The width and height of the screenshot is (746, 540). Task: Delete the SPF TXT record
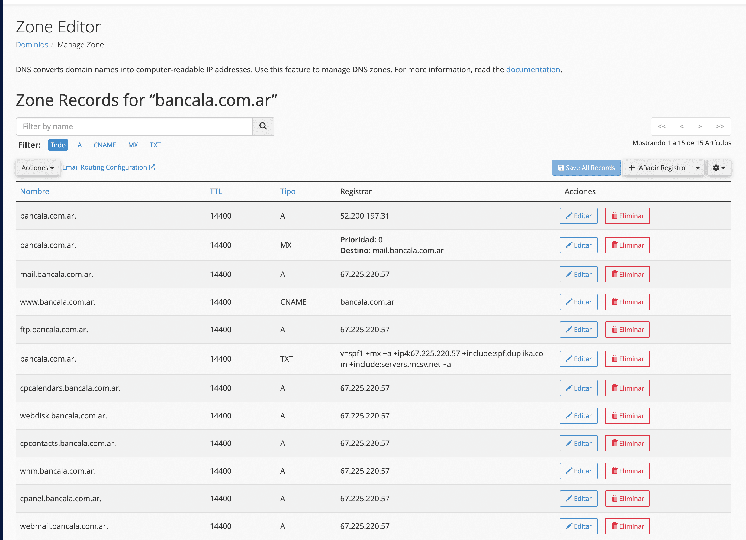tap(627, 359)
